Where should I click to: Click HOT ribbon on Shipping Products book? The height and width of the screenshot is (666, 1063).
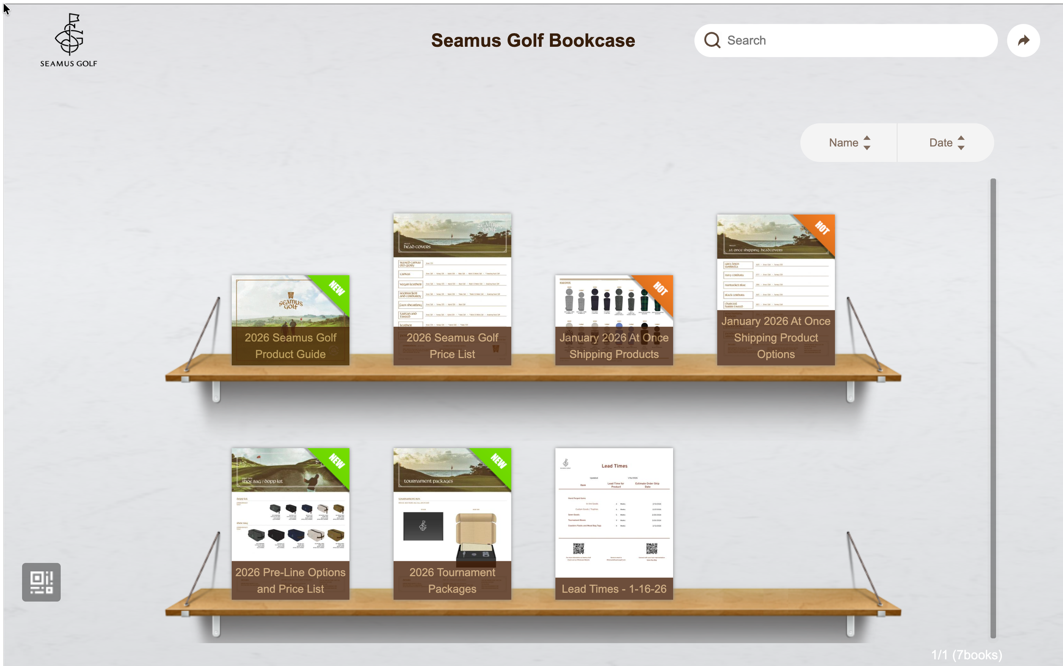pos(659,289)
